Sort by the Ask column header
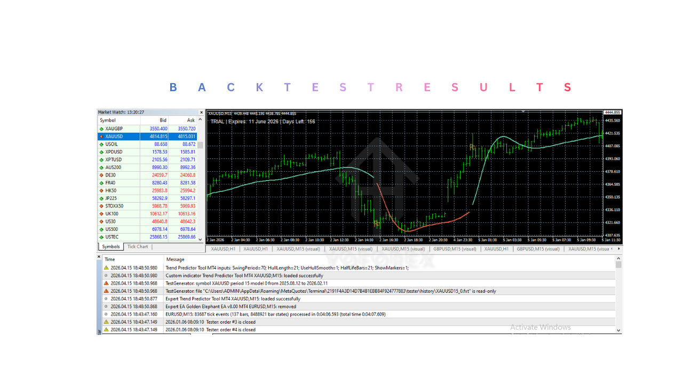Screen dimensions: 683x384 pyautogui.click(x=190, y=120)
